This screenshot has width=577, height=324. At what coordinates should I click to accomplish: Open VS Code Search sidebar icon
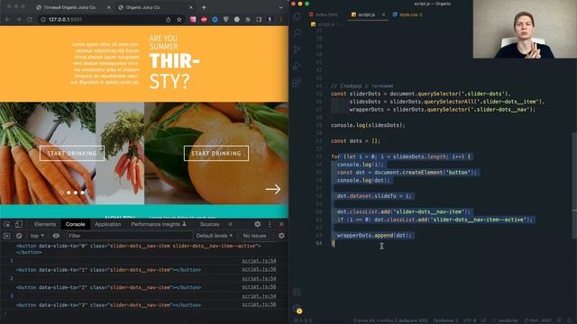(297, 33)
